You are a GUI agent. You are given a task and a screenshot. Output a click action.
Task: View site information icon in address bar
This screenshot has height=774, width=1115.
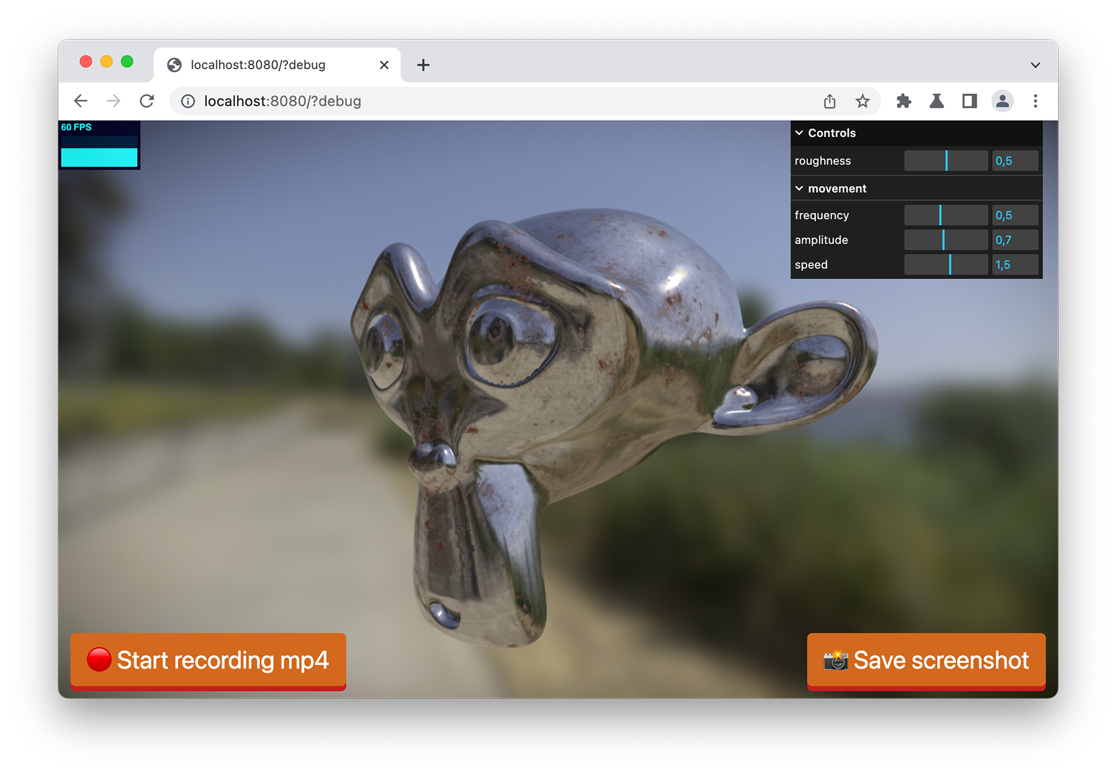[x=188, y=101]
